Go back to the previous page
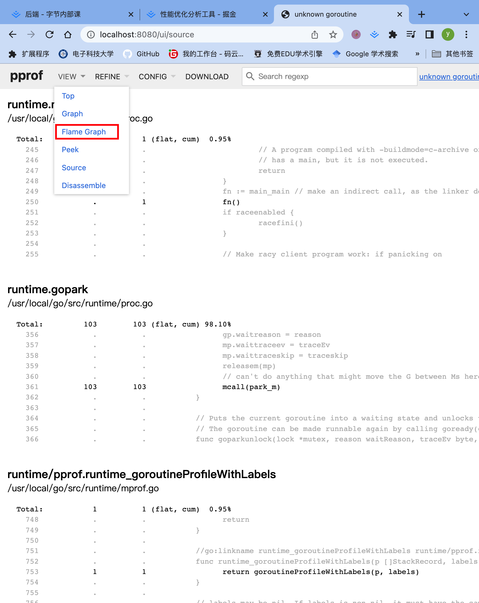Viewport: 479px width, 603px height. coord(13,35)
